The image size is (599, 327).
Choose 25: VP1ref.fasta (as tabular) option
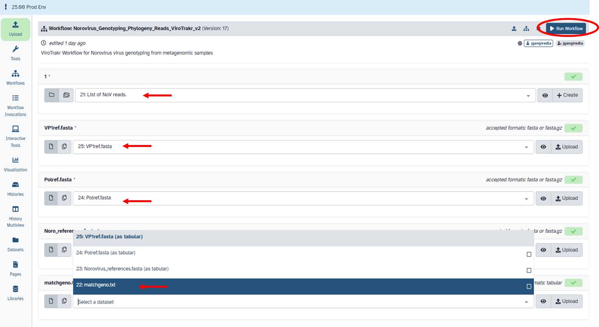(109, 237)
